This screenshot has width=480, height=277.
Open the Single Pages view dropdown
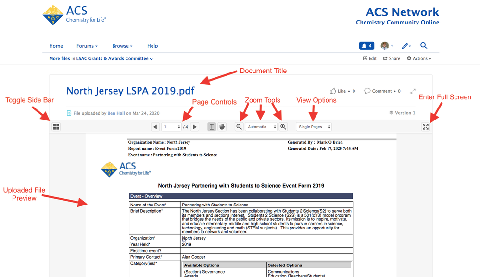pyautogui.click(x=314, y=127)
